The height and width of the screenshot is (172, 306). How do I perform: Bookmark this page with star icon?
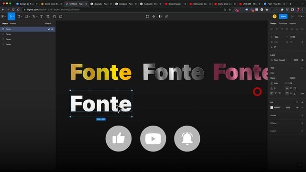click(230, 10)
